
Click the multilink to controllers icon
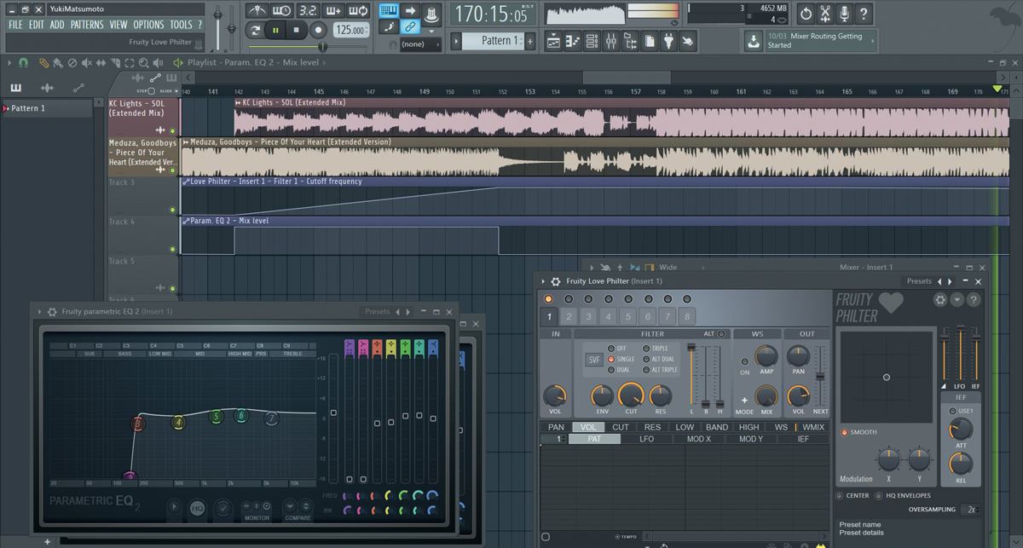point(410,27)
